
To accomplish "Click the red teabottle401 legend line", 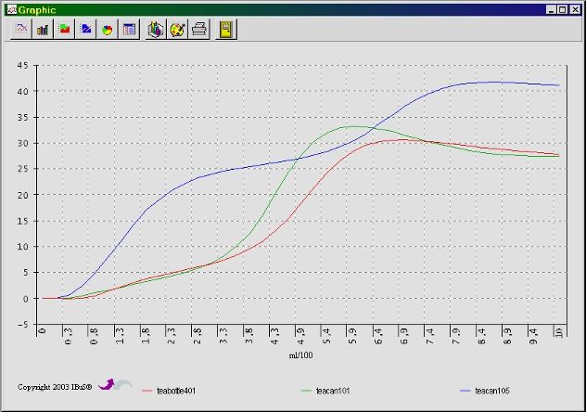I will pos(146,391).
